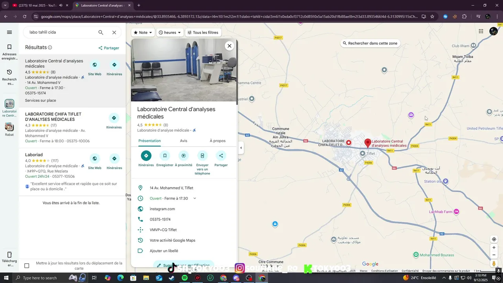Close the place details panel
This screenshot has width=503, height=283.
pos(229,46)
